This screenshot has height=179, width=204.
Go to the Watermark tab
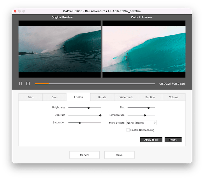[126, 97]
